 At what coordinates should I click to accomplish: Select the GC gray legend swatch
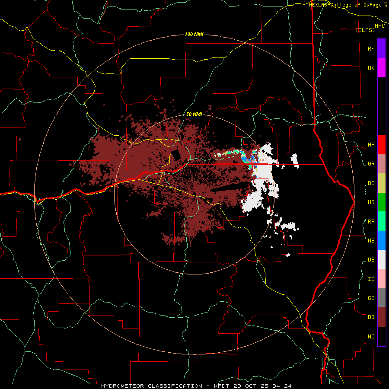tap(382, 298)
